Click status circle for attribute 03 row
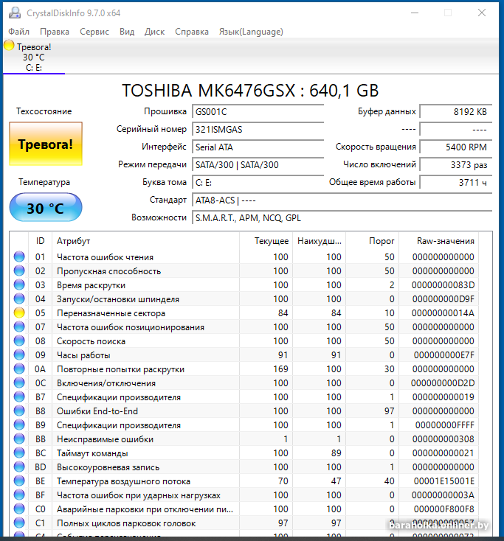504x541 pixels. coord(19,285)
